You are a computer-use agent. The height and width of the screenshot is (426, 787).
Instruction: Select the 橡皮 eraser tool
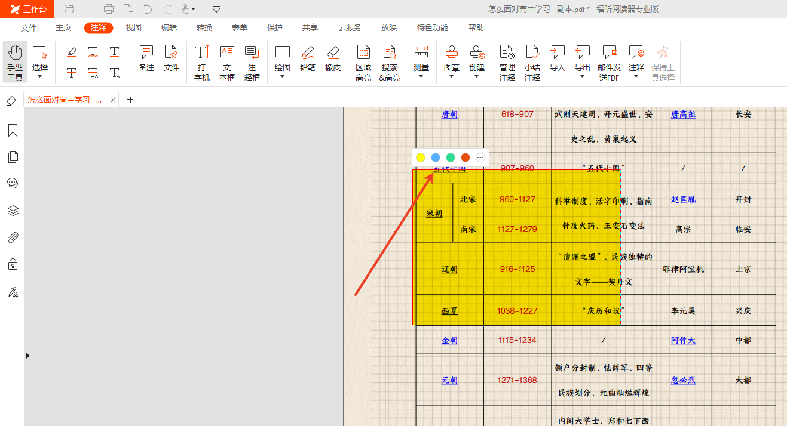(333, 58)
